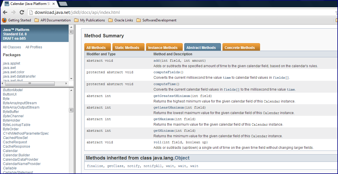Viewport: 338px width, 174px height.
Task: Click the packages frame scroll-left arrow
Action: 2,83
